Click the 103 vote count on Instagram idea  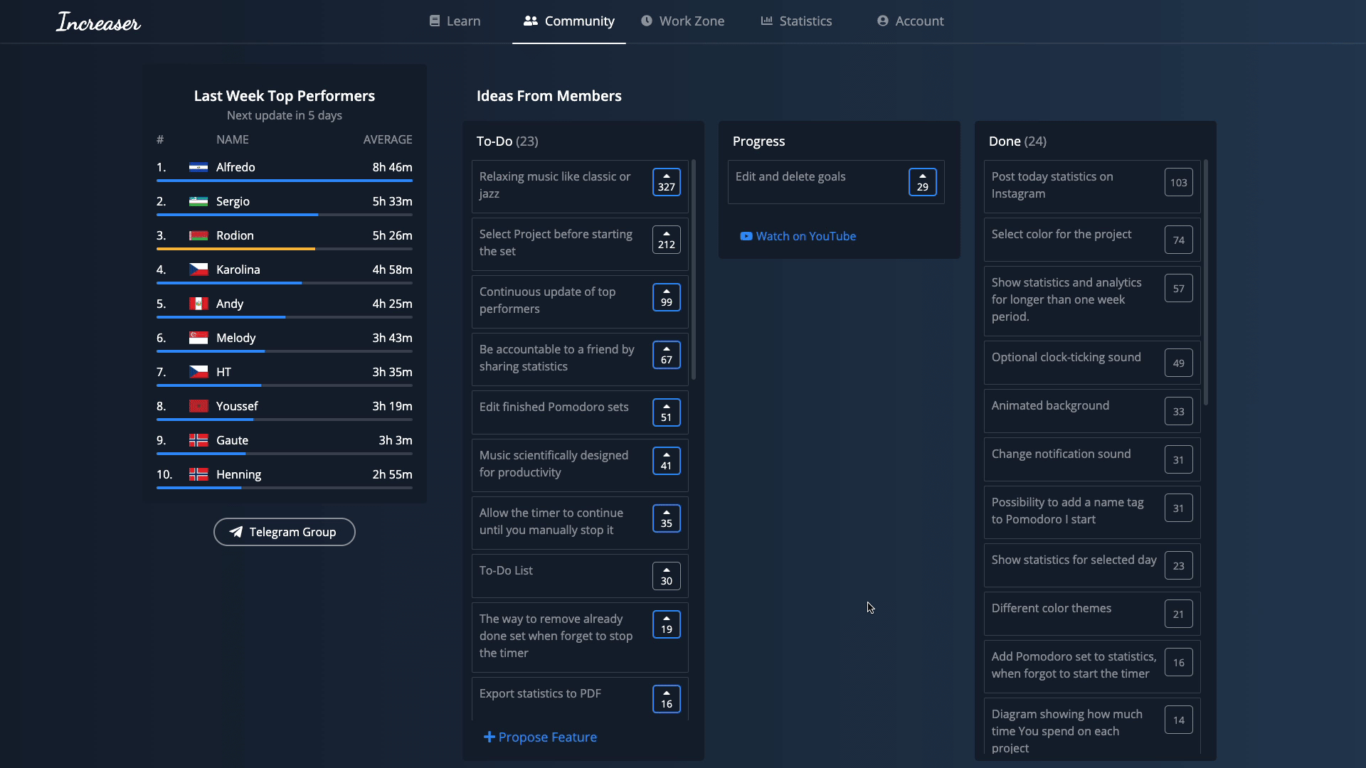(x=1179, y=182)
